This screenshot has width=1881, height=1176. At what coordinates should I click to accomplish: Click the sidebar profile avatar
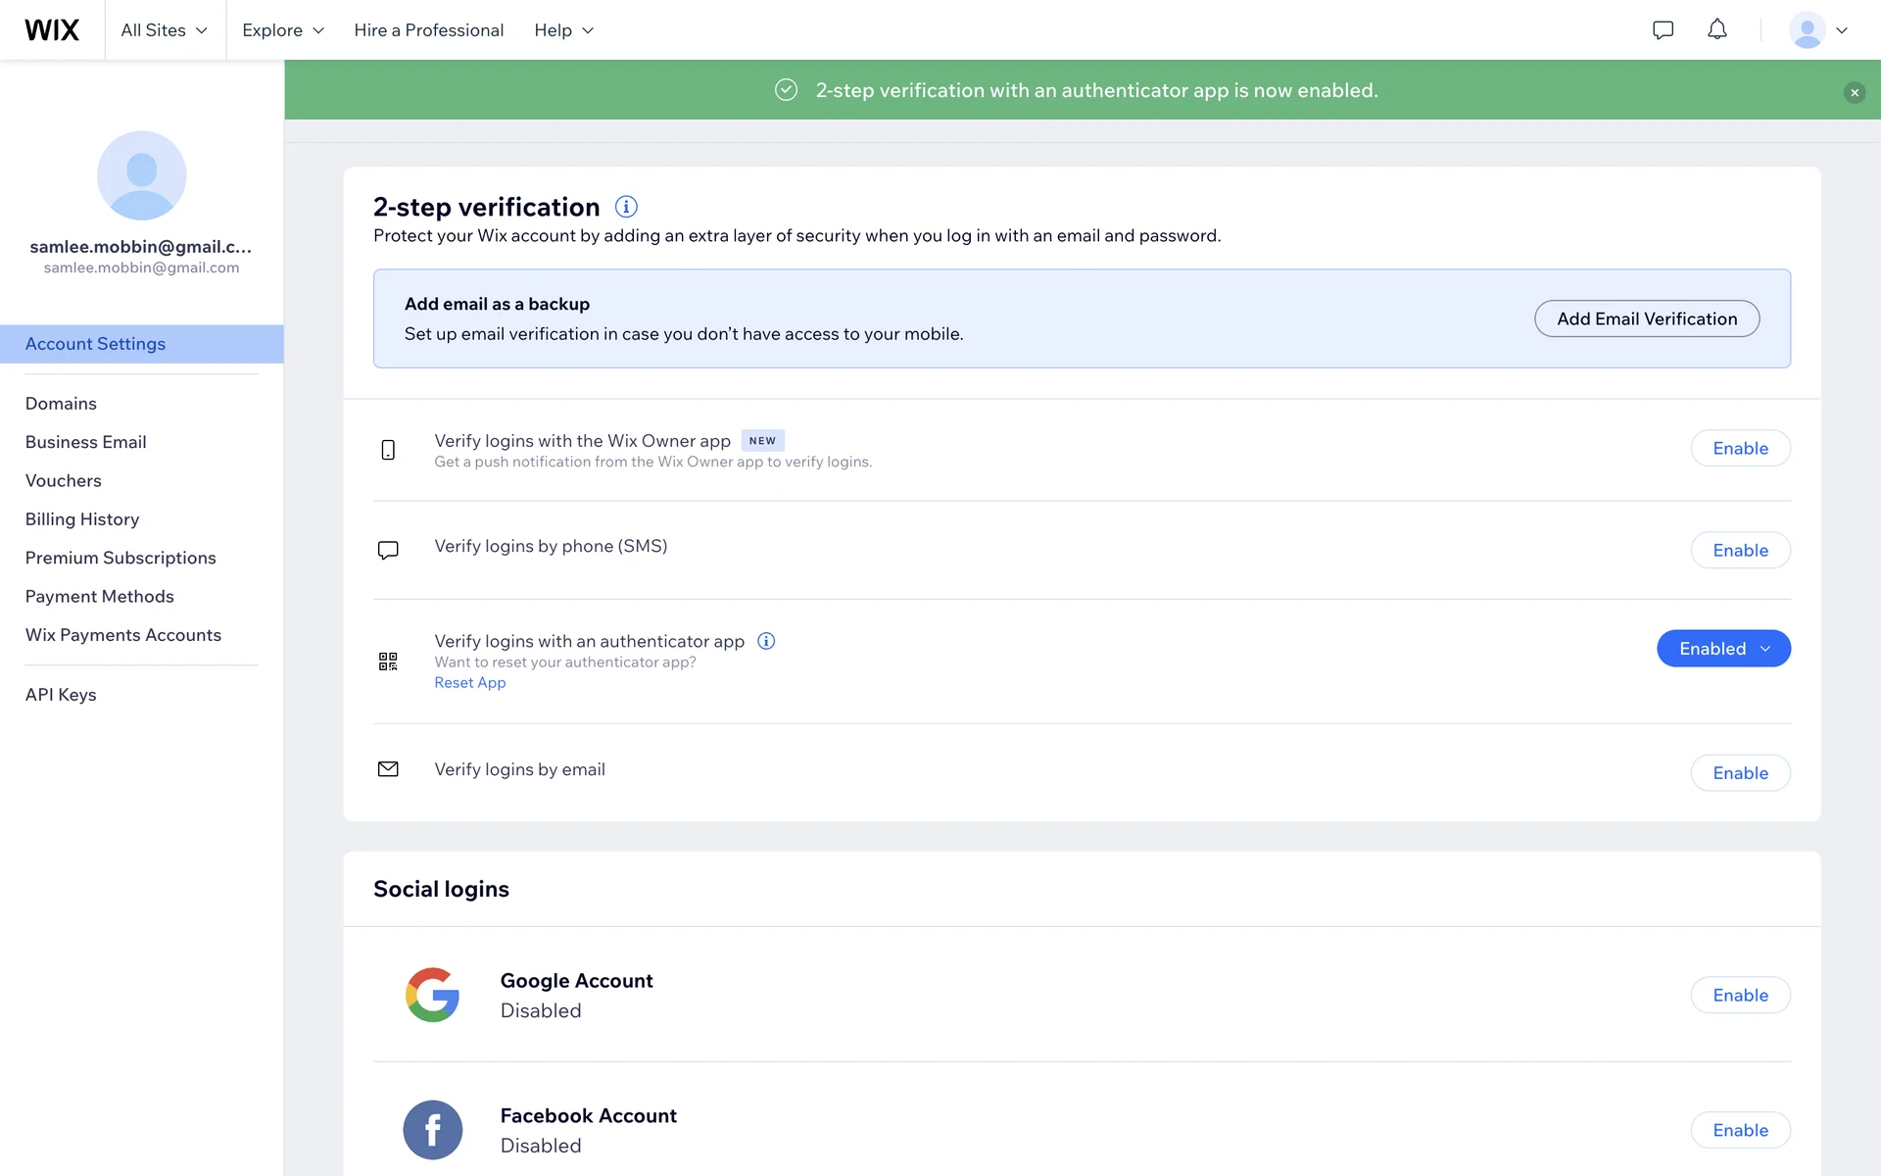[141, 175]
